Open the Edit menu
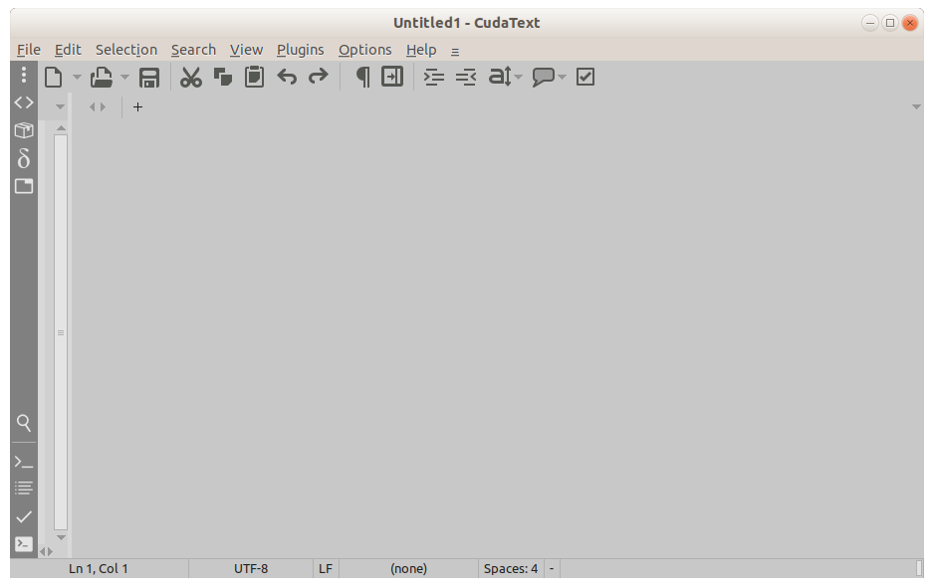This screenshot has width=934, height=588. 68,50
